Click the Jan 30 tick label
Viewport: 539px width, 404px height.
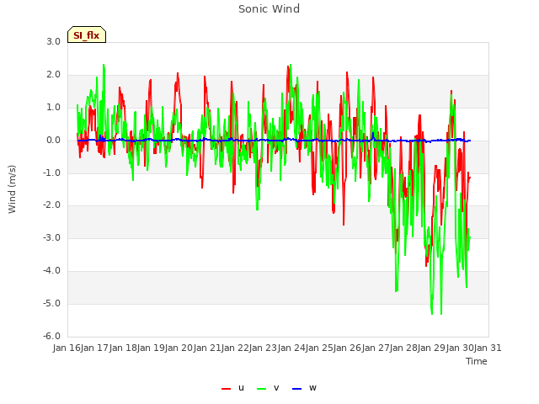(x=460, y=348)
